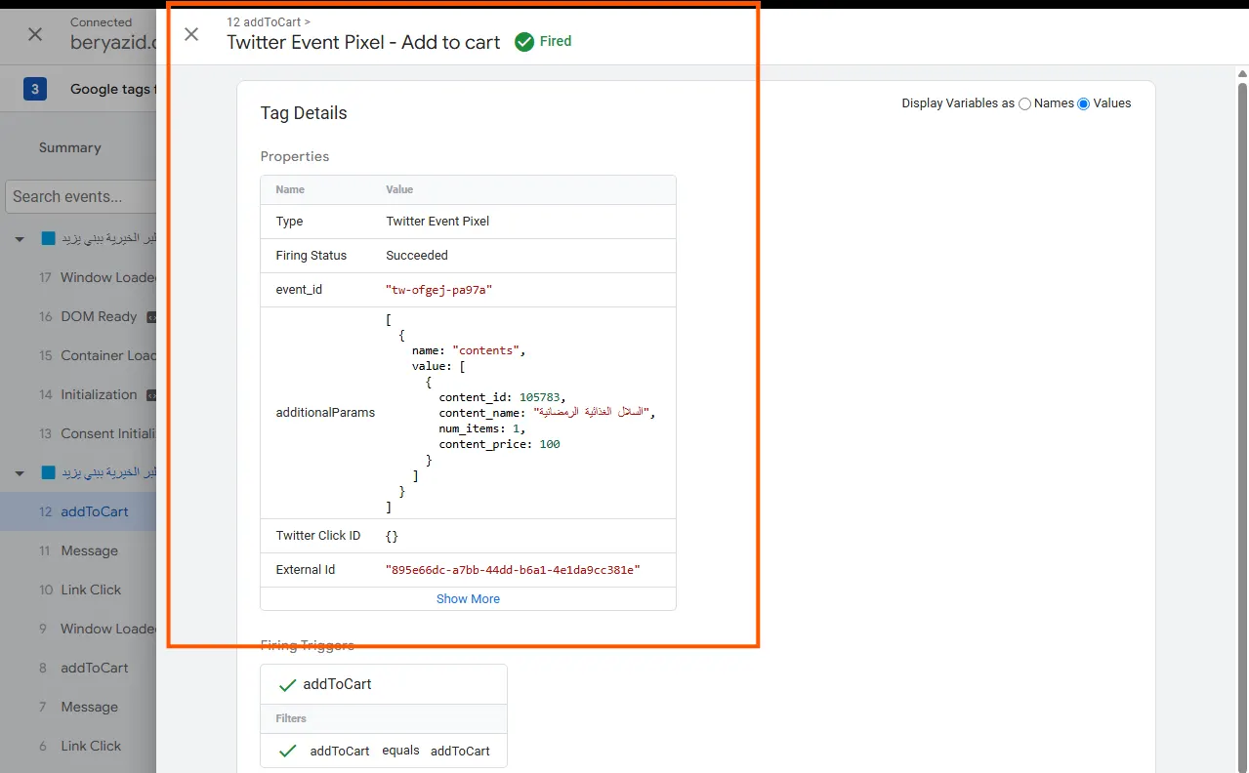The image size is (1249, 773).
Task: Select event 13 Consent Initialization
Action: point(78,433)
